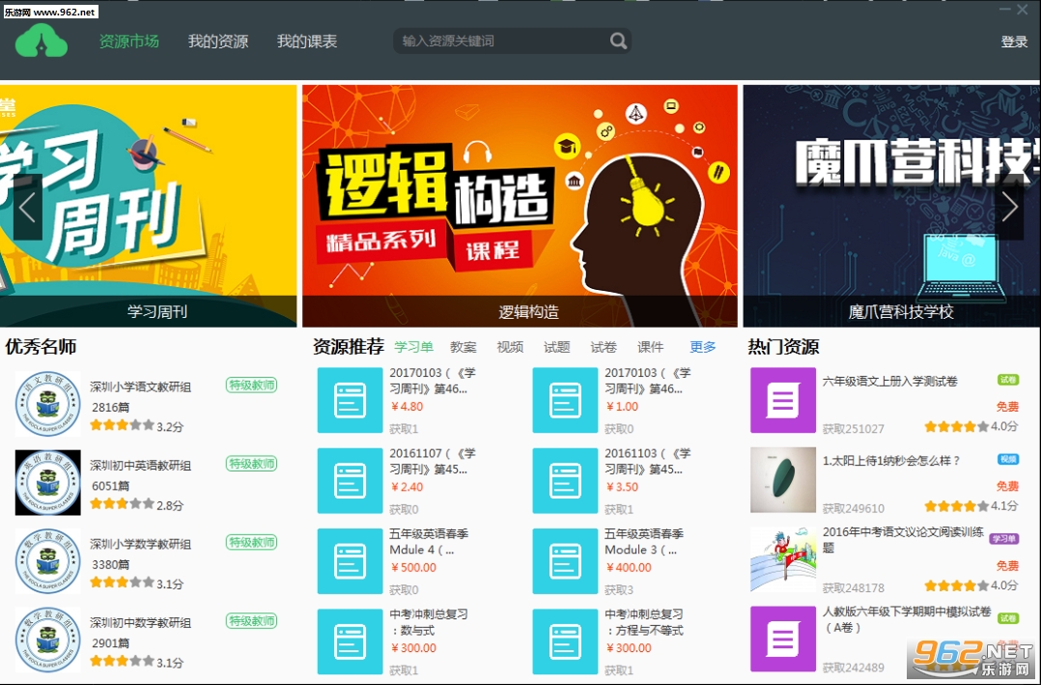The image size is (1041, 685).
Task: Open 1.太阳上待1纳秒会怎么样 title
Action: tap(891, 460)
